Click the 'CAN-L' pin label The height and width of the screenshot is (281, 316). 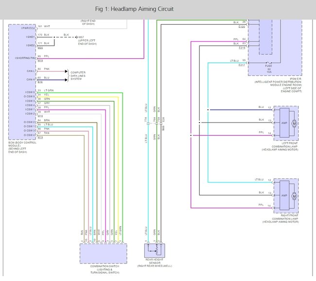pos(31,71)
